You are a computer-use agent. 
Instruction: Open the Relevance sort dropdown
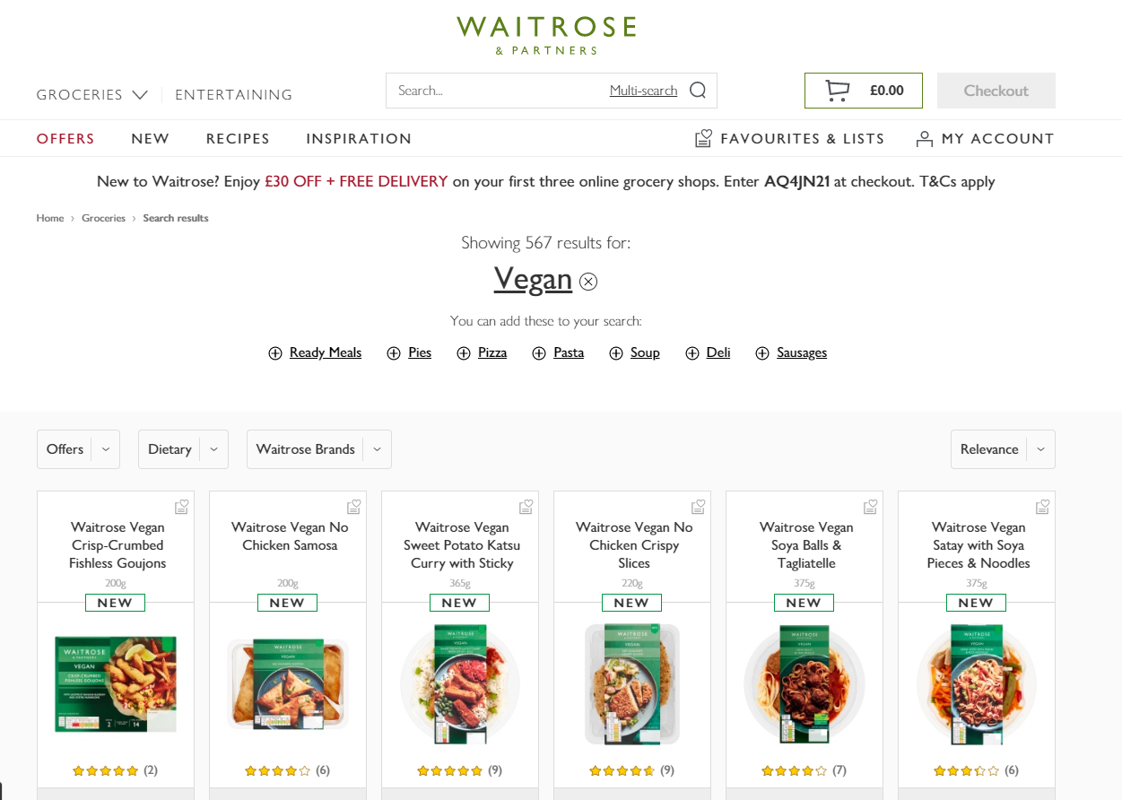tap(1003, 449)
